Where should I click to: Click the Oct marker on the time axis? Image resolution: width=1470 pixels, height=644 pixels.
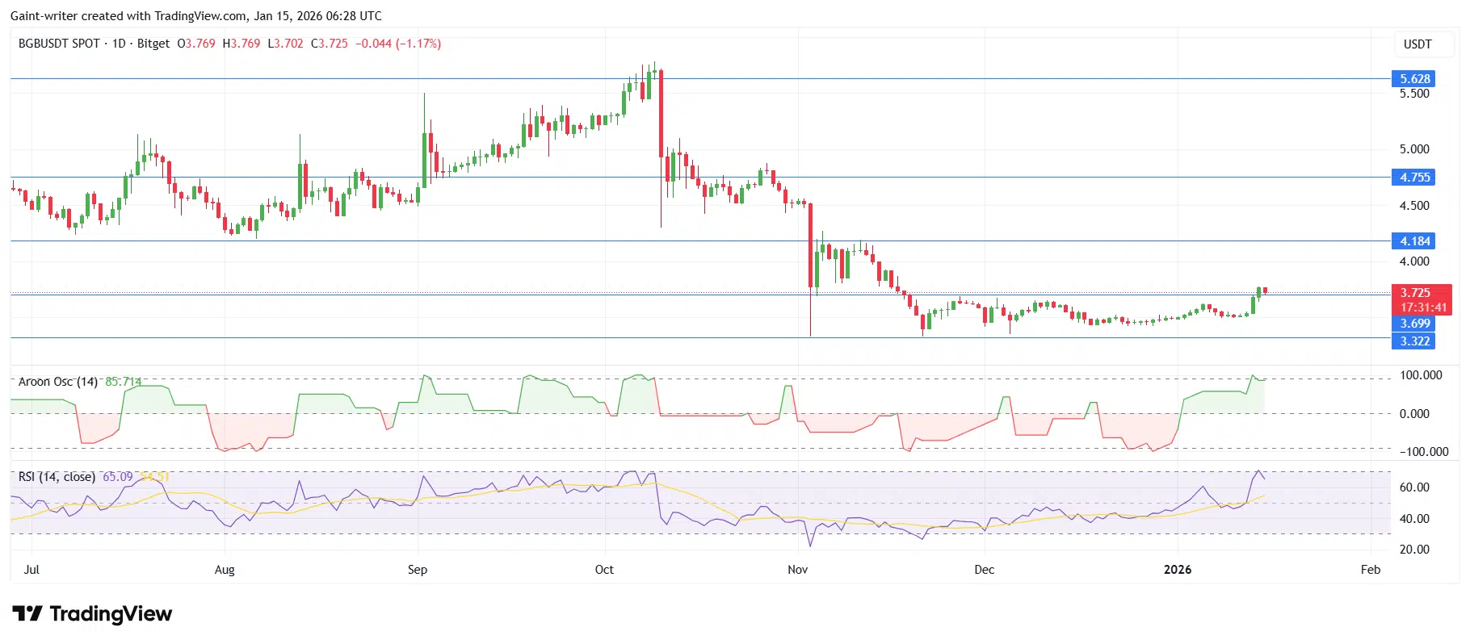(604, 570)
